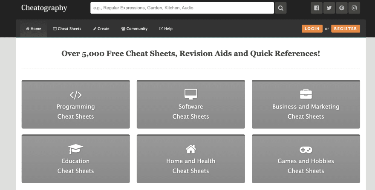Open the Cheat Sheets menu
Viewport: 375px width, 190px height.
coord(67,28)
